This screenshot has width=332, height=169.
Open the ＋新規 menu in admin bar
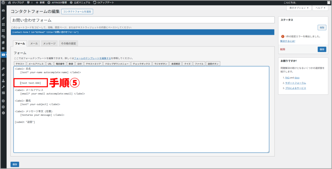[40, 2]
